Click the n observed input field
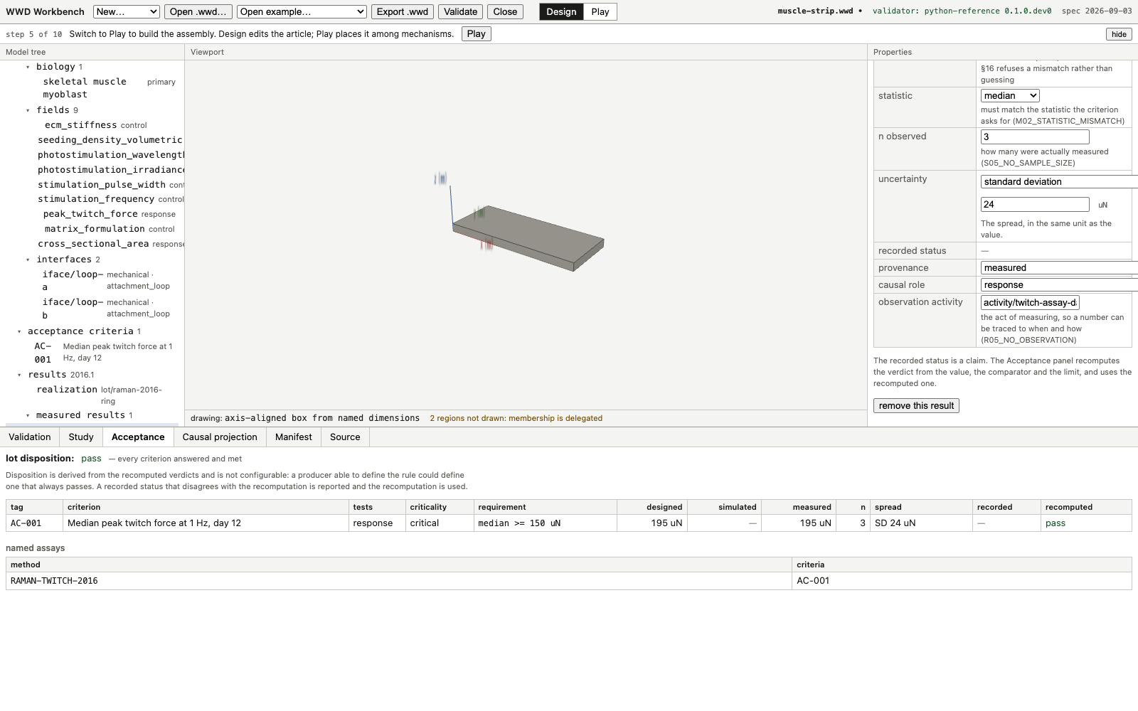The width and height of the screenshot is (1138, 711). pyautogui.click(x=1035, y=137)
